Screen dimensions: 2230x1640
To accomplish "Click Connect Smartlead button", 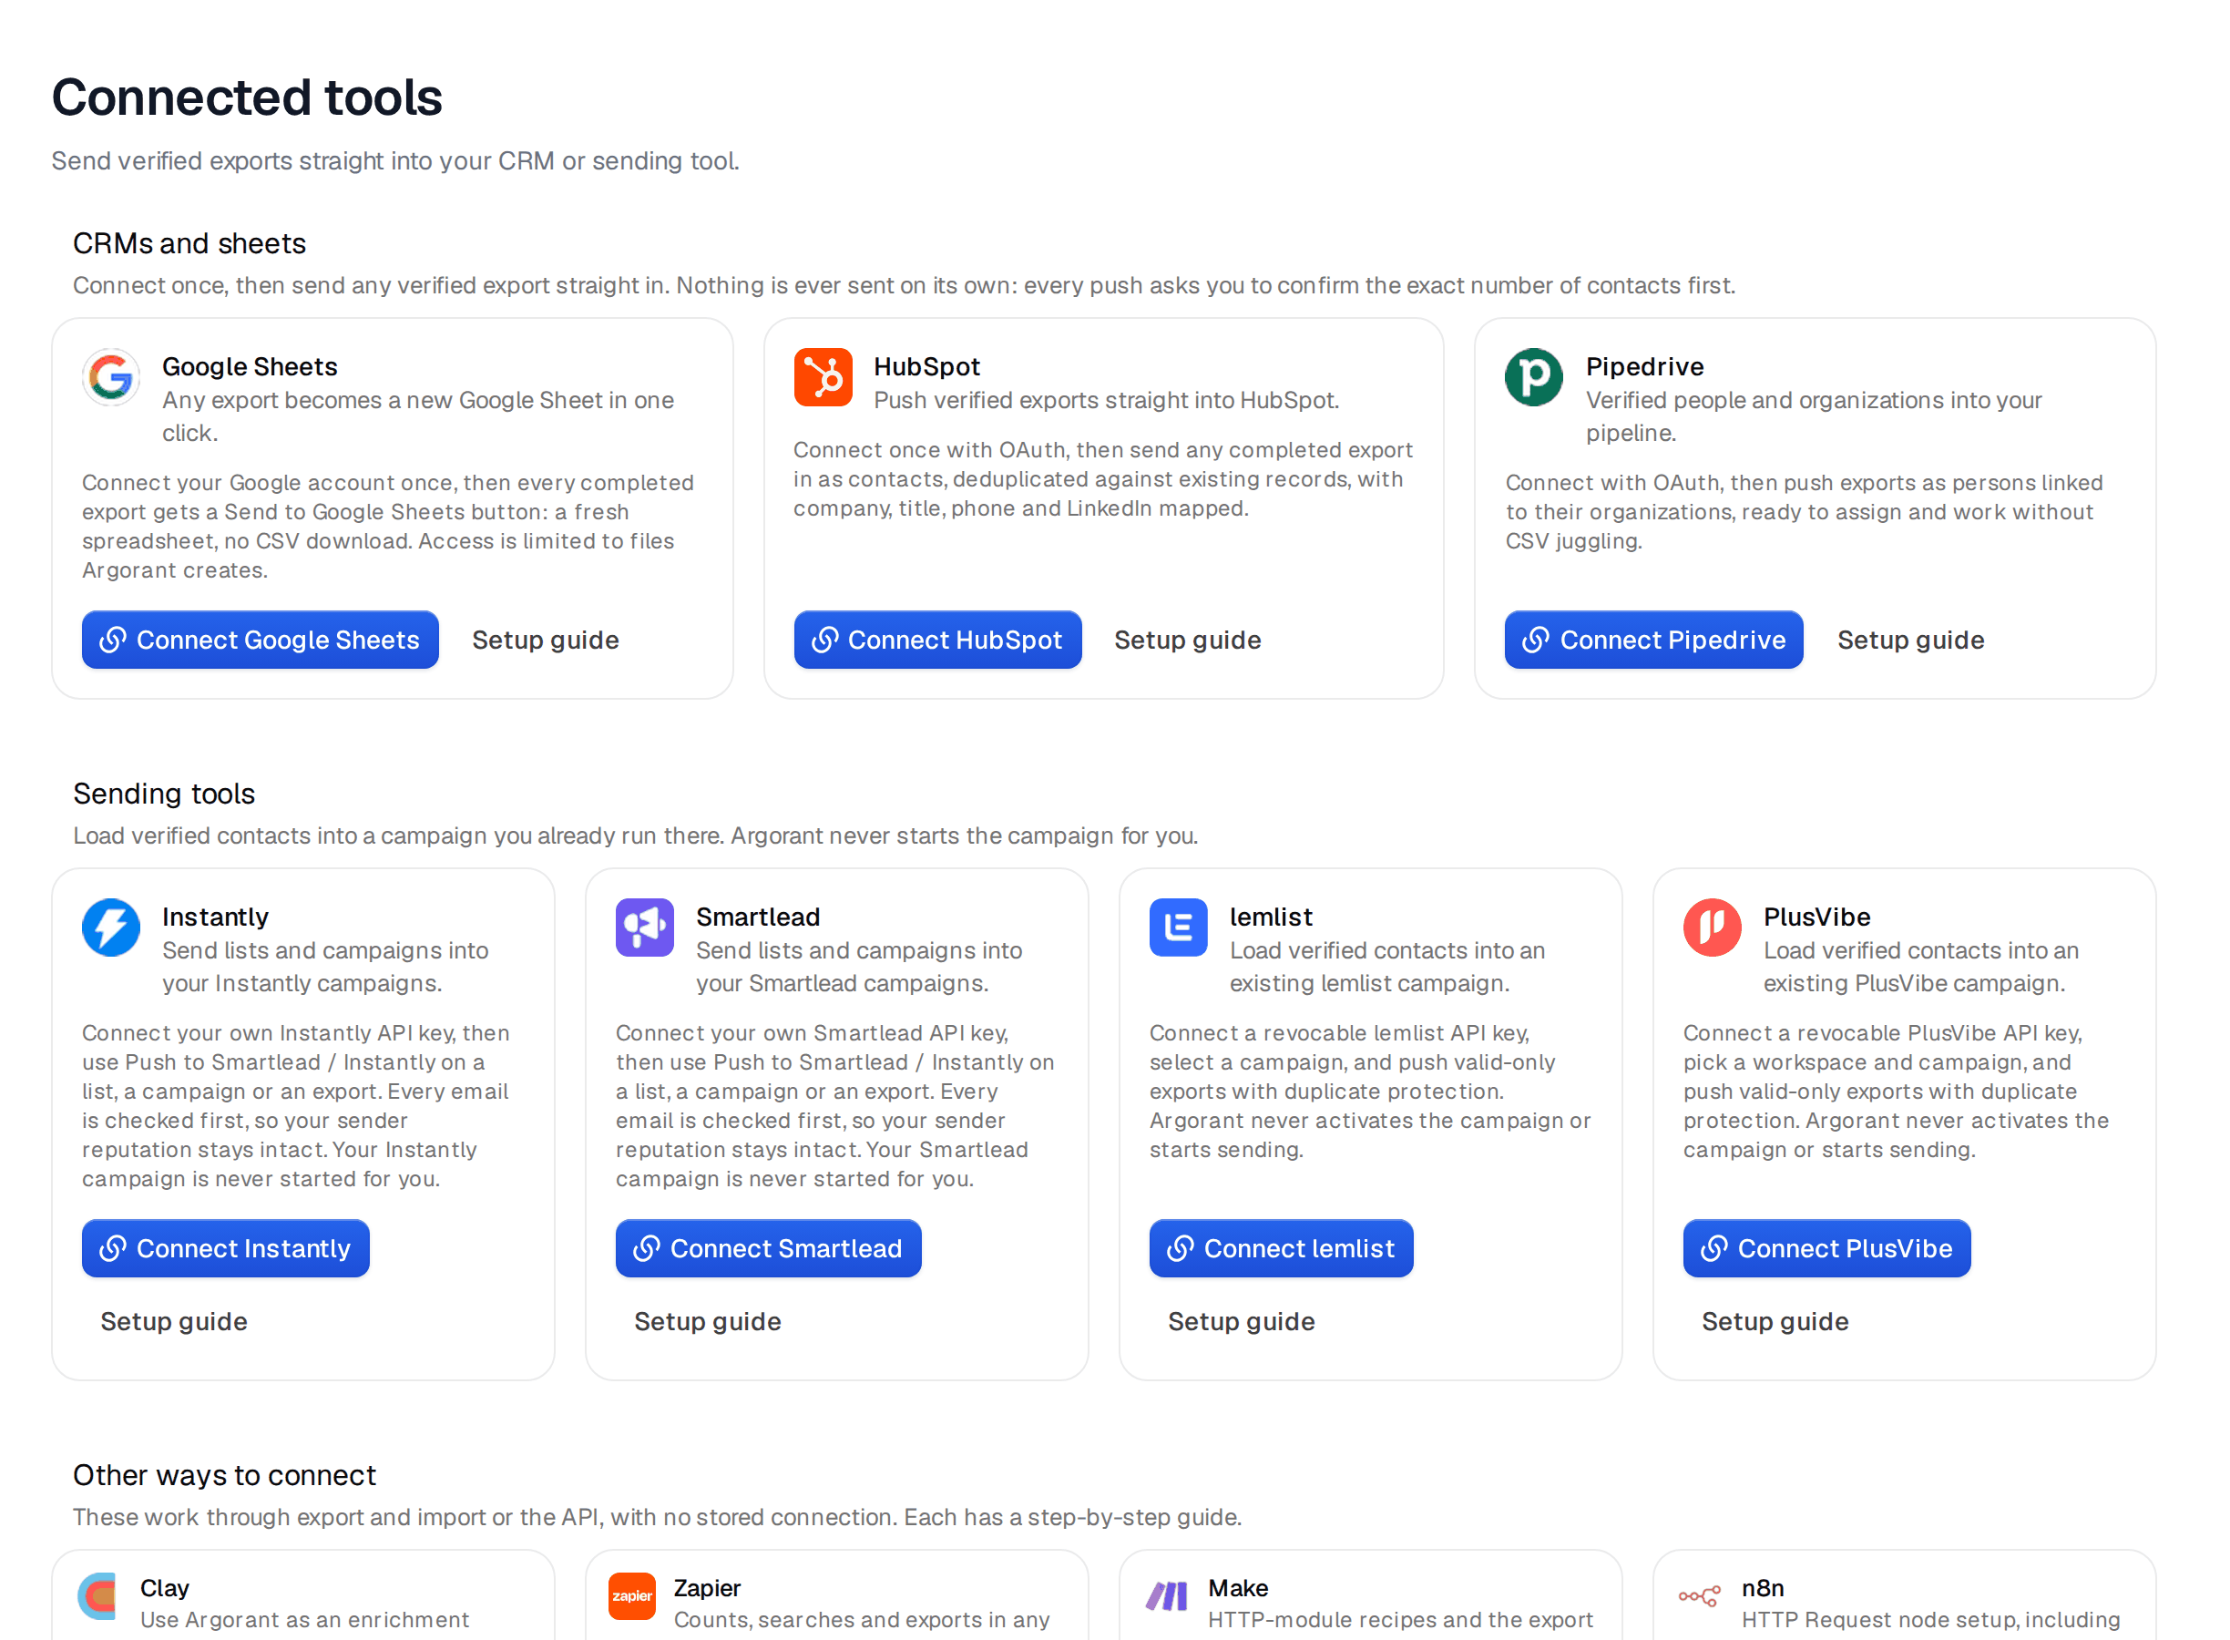I will pos(769,1249).
